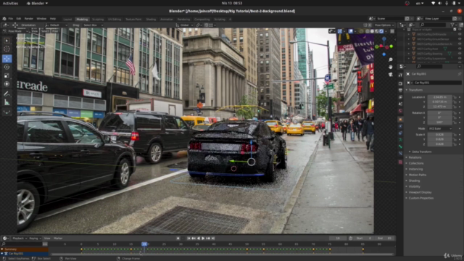Open the Keying dropdown in the timeline

(x=35, y=239)
